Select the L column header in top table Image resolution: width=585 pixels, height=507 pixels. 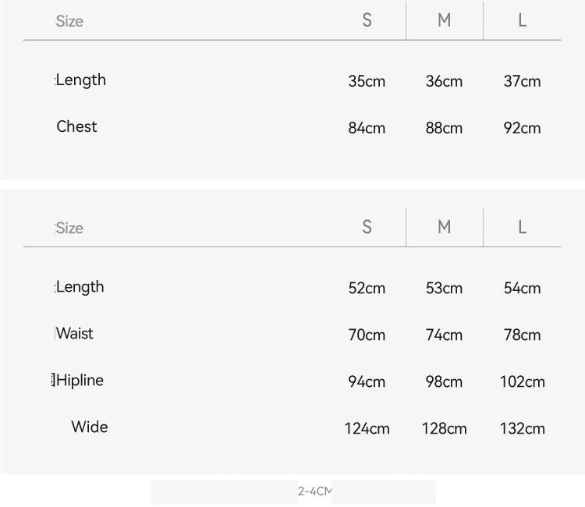point(523,20)
